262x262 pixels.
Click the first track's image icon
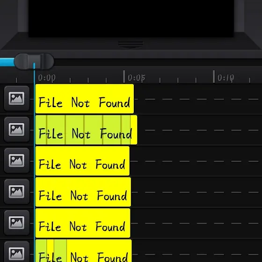click(17, 98)
